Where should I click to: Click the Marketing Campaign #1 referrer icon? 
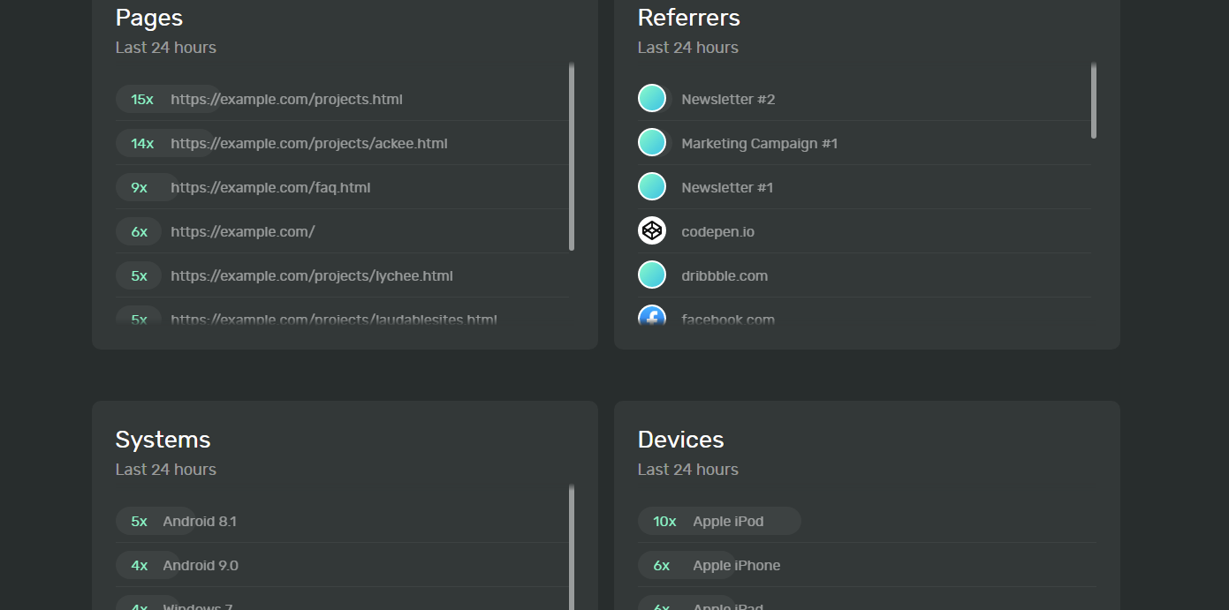[651, 143]
